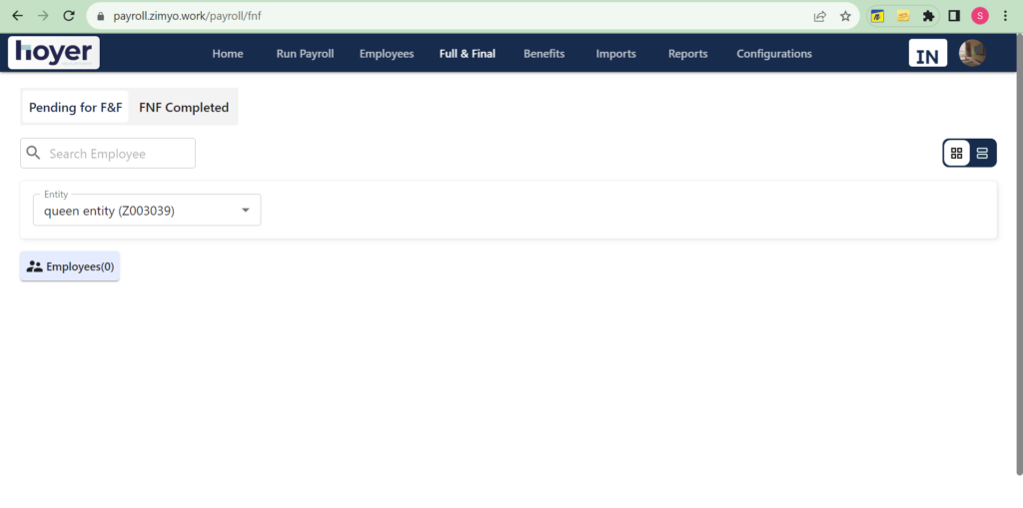The width and height of the screenshot is (1023, 508).
Task: Open Home in navigation bar
Action: (x=228, y=54)
